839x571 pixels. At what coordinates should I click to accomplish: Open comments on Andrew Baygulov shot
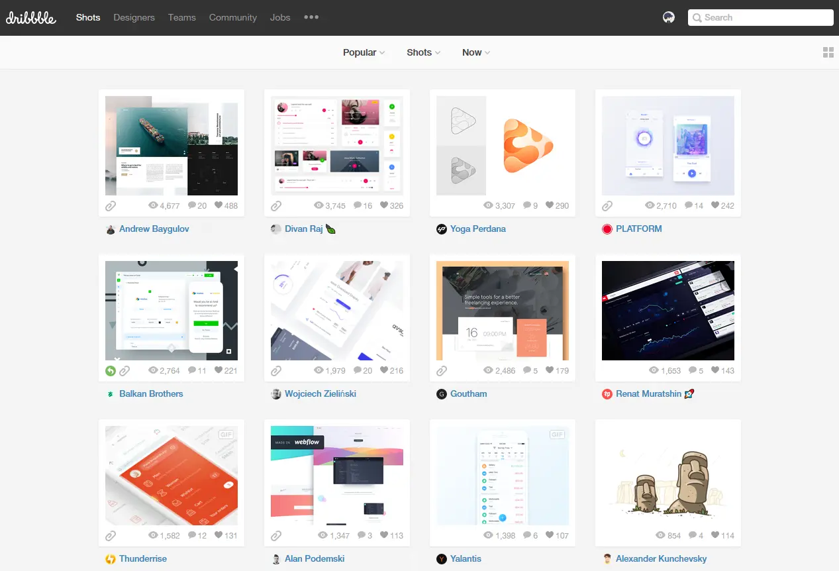click(197, 205)
